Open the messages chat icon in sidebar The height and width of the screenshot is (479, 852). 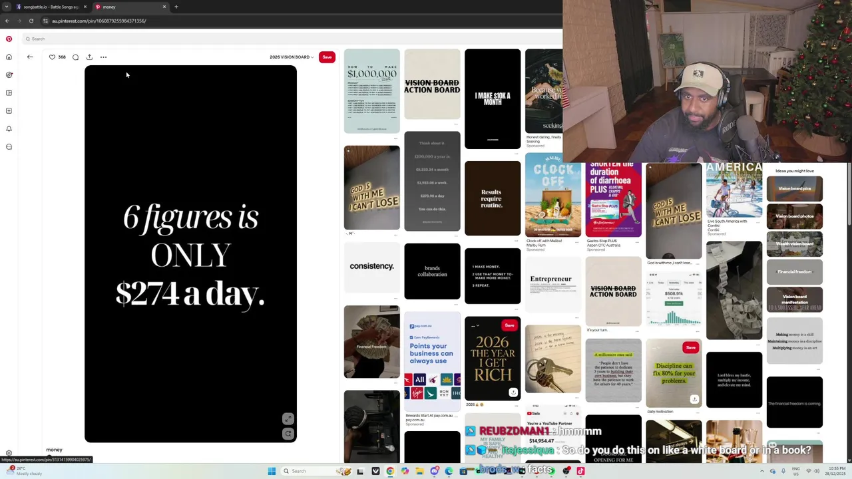click(9, 146)
